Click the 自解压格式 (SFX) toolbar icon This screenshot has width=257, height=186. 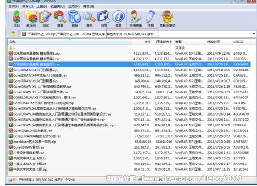pos(167,17)
